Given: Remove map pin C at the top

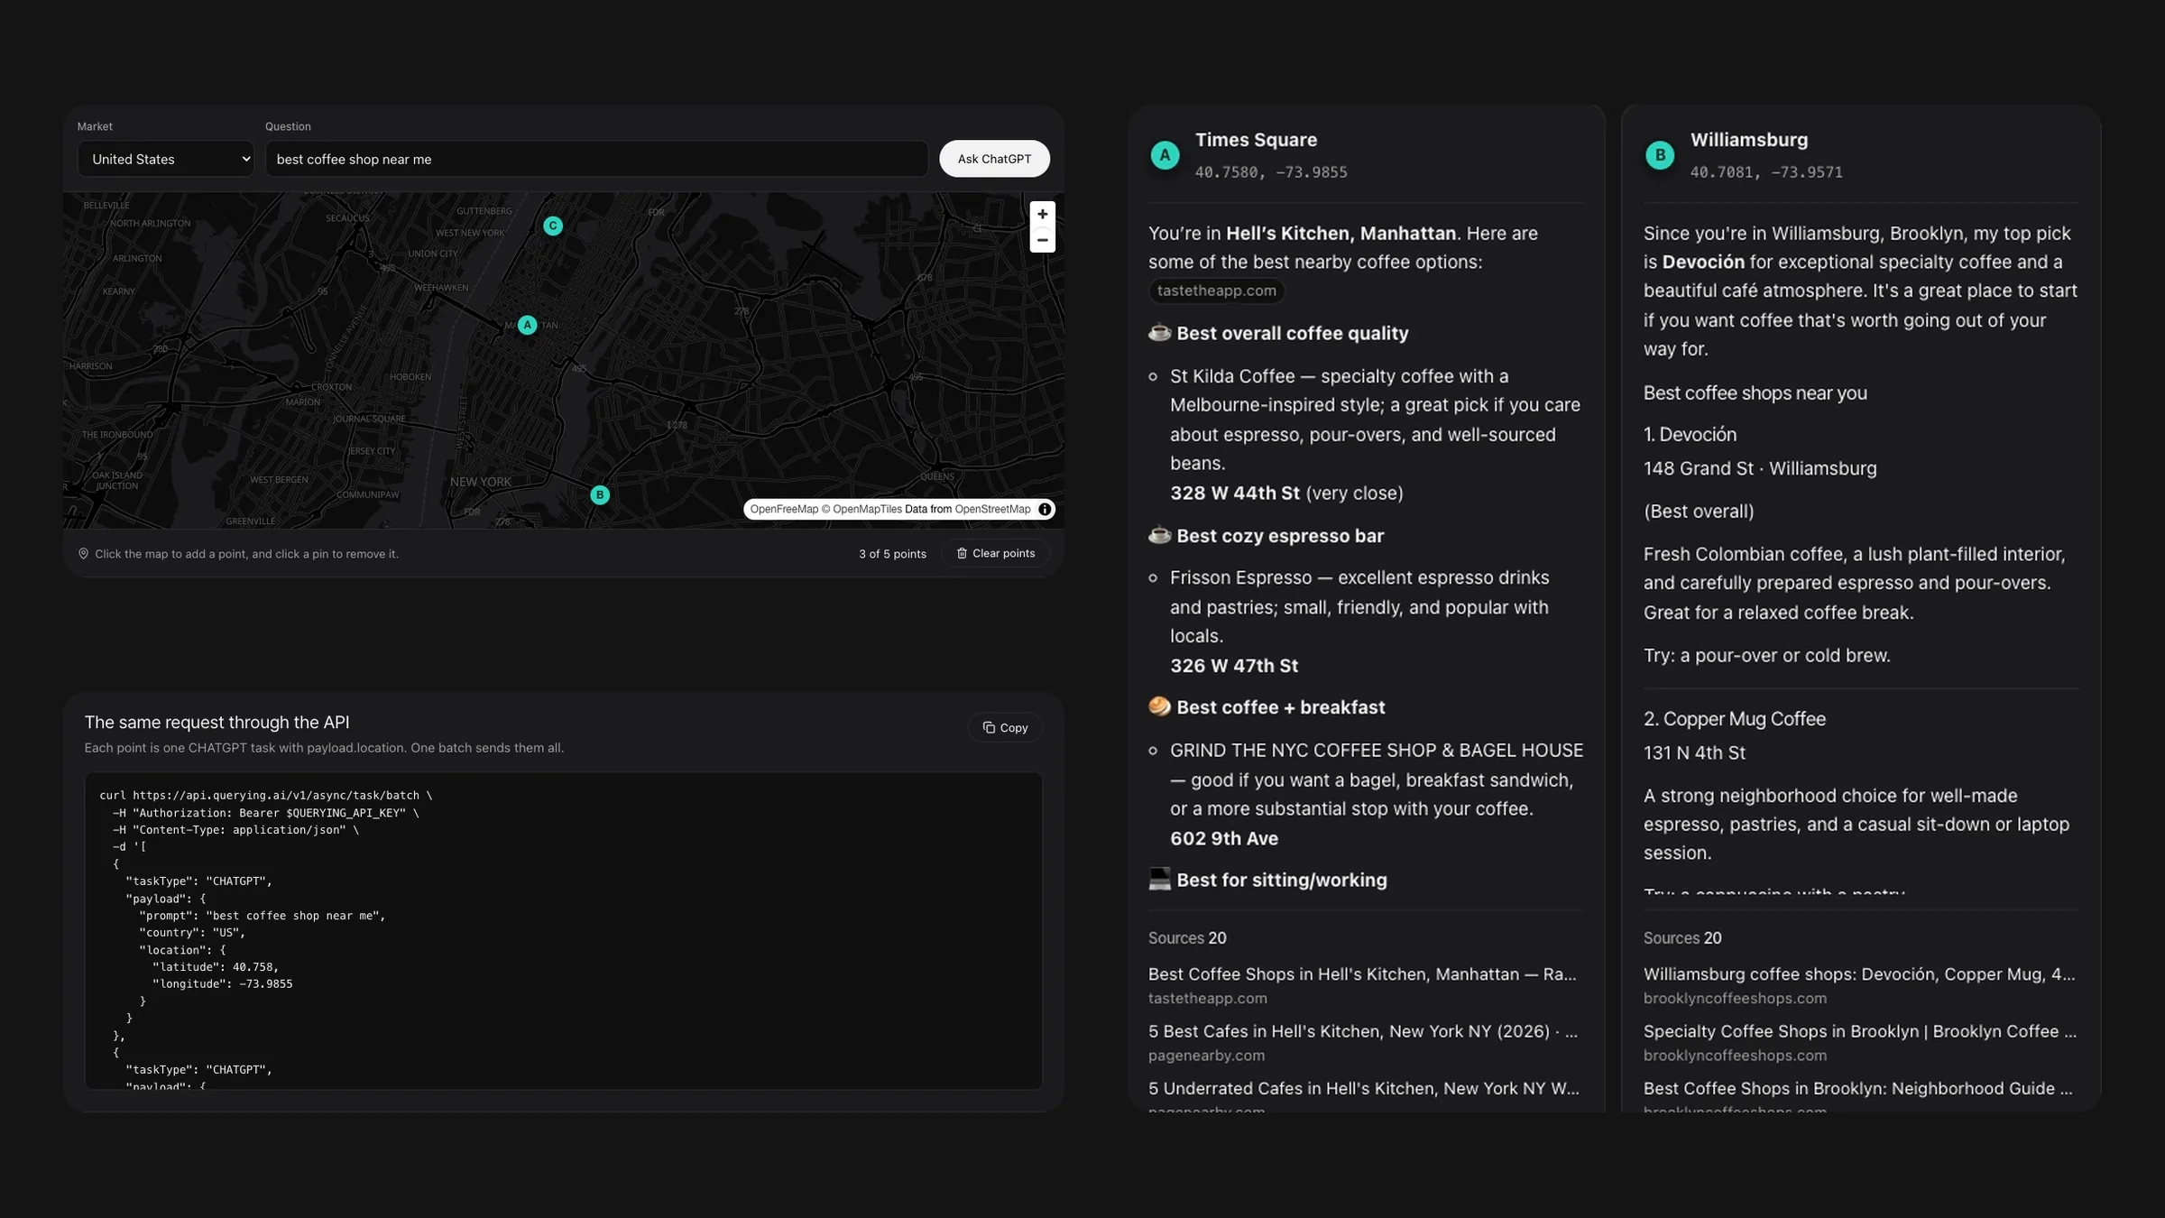Looking at the screenshot, I should point(553,226).
